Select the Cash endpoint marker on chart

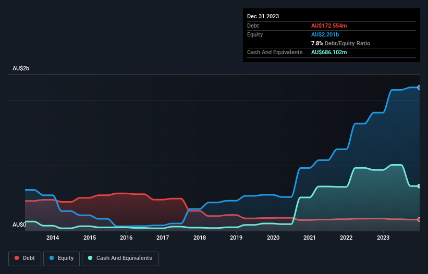pos(419,186)
